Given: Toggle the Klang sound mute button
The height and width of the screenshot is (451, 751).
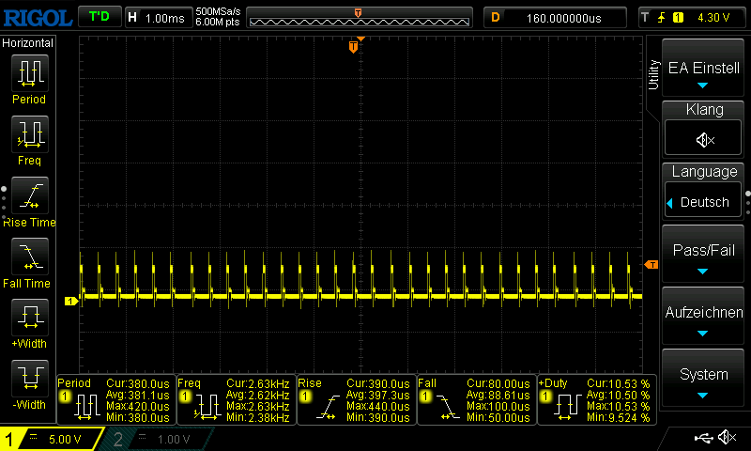Looking at the screenshot, I should point(703,138).
